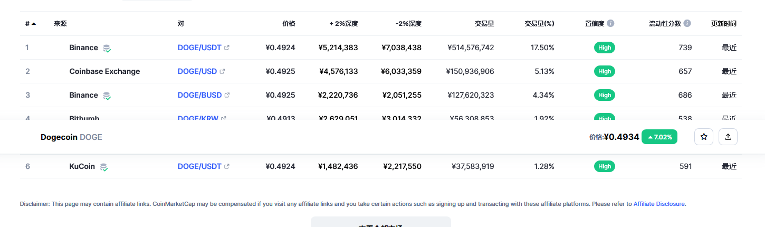Open the DOGE/BUSD trading pair link
This screenshot has height=227, width=765.
click(x=199, y=95)
